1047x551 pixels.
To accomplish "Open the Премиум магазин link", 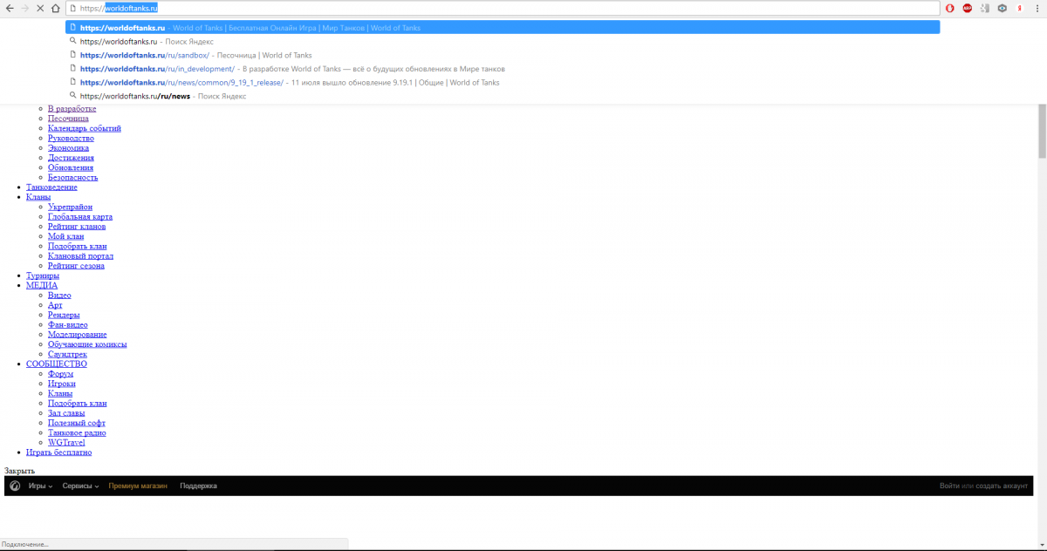I will [139, 486].
